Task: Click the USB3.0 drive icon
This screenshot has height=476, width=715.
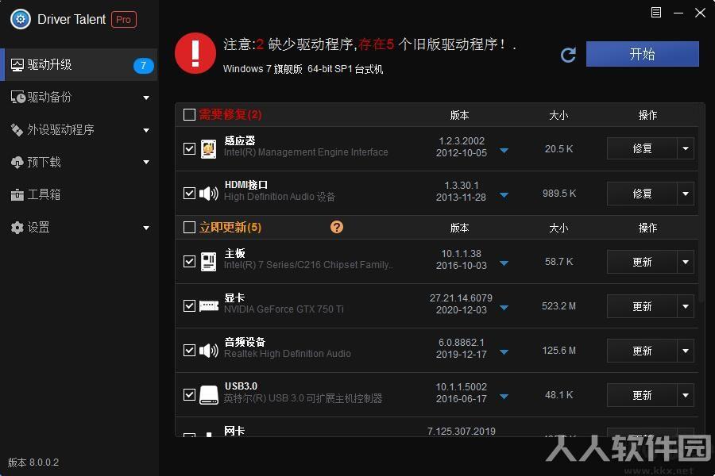Action: [x=209, y=395]
